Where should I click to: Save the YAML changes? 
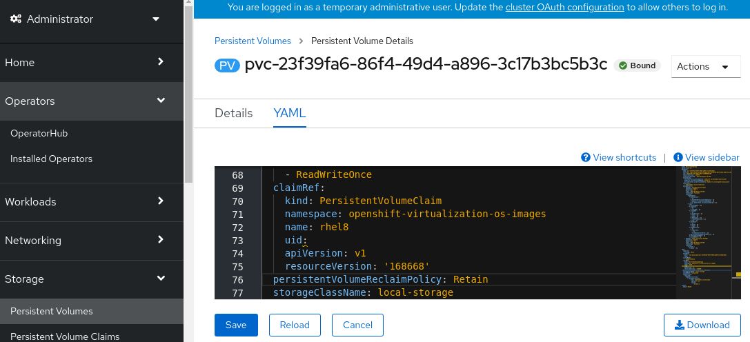tap(235, 325)
